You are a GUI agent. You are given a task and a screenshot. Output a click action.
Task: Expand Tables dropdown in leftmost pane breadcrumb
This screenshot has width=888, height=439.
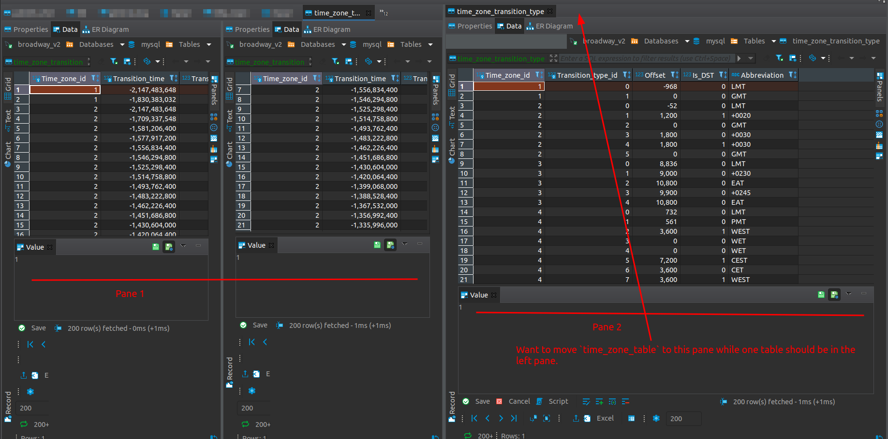[x=209, y=44]
